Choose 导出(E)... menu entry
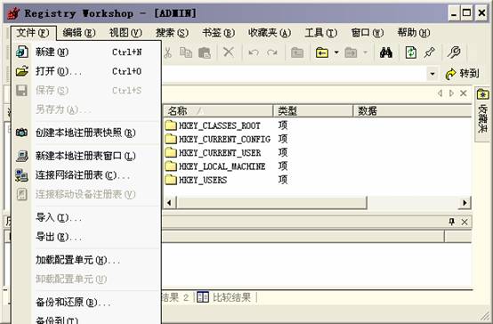Screen dimensions: 493x324 (x=86, y=237)
